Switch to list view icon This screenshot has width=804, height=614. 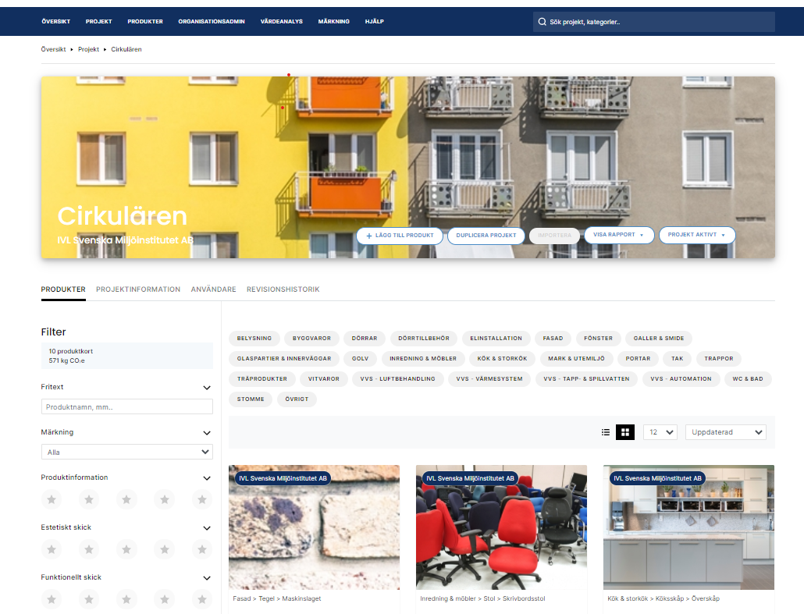pos(606,432)
